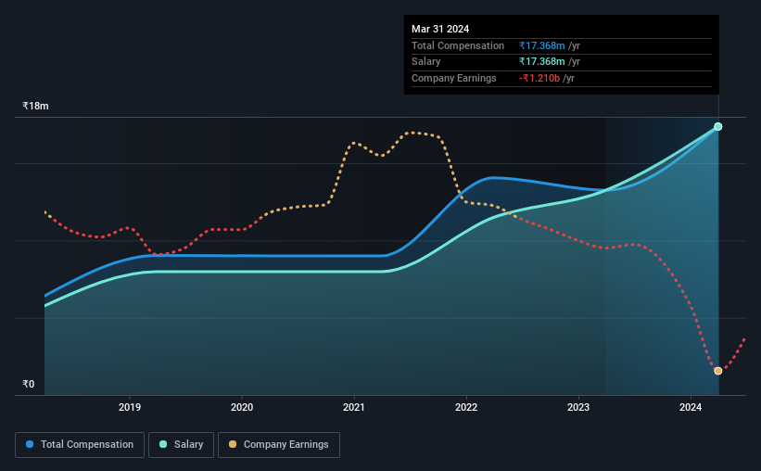Click the Mar 31 2024 tooltip date
761x471 pixels.
click(x=440, y=29)
